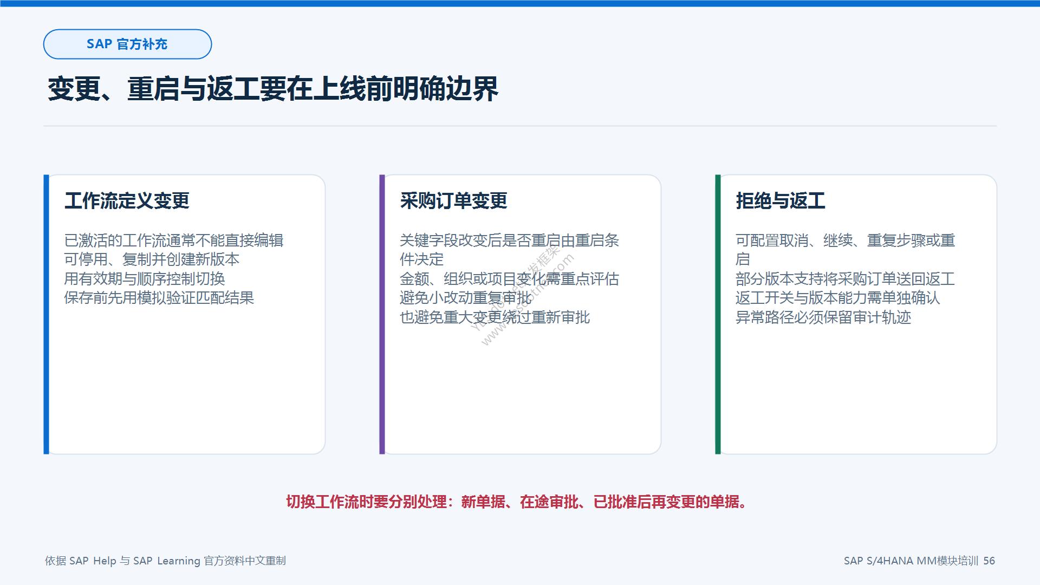The width and height of the screenshot is (1040, 585).
Task: Select the line 已激活的工作流通常不能直接编辑
Action: coord(174,240)
